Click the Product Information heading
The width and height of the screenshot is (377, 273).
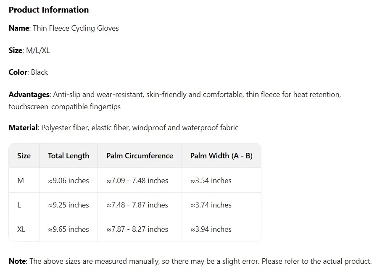coord(49,10)
